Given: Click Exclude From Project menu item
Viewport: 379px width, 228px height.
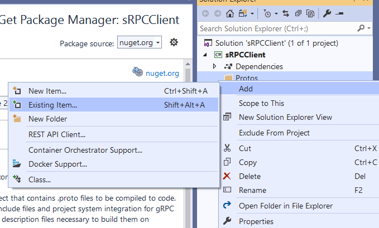Looking at the screenshot, I should [x=300, y=133].
